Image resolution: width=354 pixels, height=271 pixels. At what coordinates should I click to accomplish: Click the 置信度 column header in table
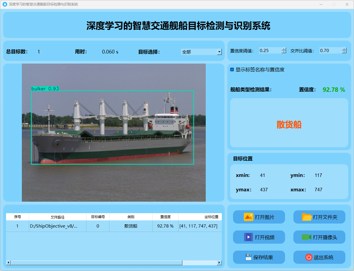165,217
